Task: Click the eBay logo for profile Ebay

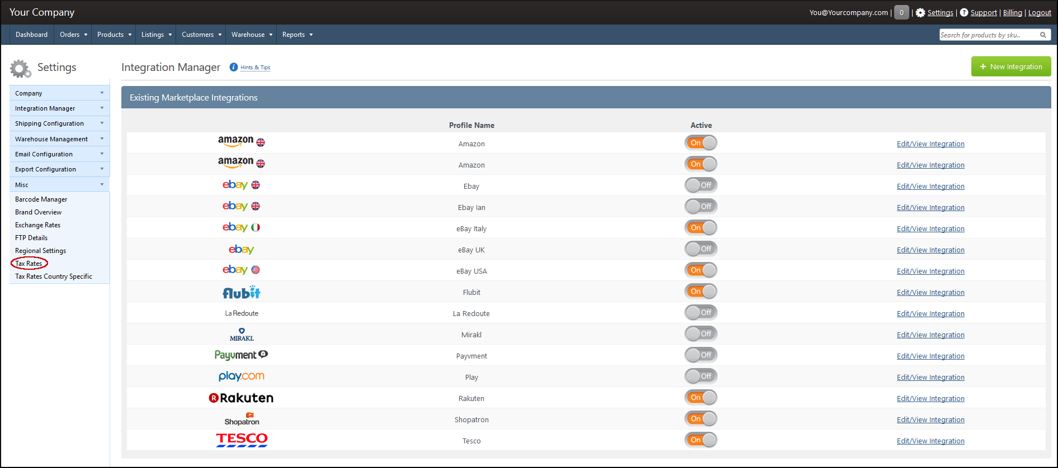Action: point(241,185)
